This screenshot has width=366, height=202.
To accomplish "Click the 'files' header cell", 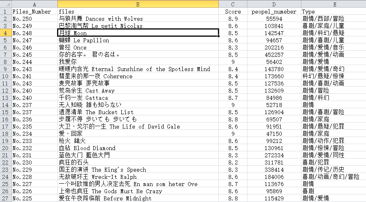I will point(138,12).
